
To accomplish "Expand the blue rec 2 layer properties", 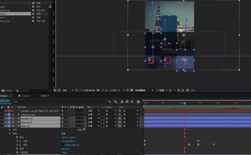I will point(6,122).
